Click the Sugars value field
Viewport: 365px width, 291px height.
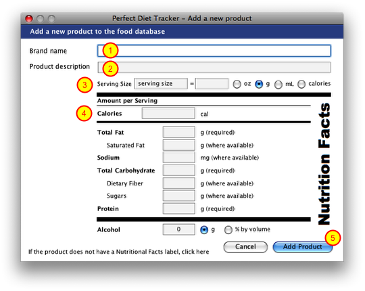[178, 196]
